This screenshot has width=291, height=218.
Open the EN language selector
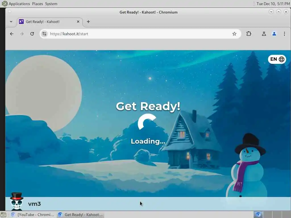277,59
